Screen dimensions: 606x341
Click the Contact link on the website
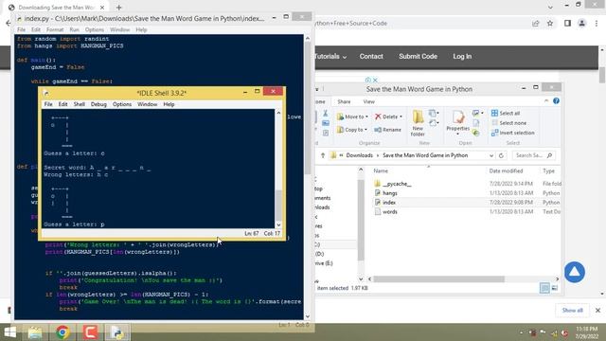click(x=371, y=57)
